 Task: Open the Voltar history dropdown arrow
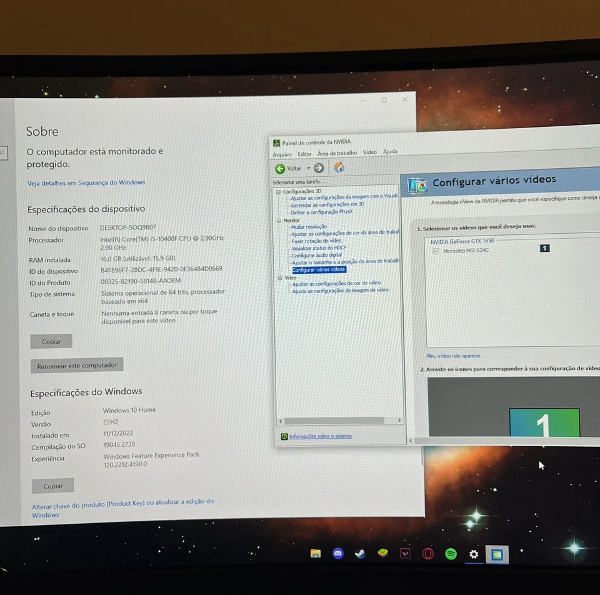[x=308, y=168]
